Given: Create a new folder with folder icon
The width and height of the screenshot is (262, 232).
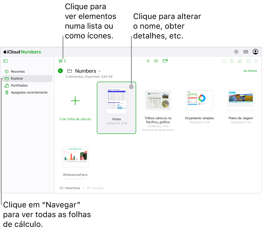Looking at the screenshot, I should tap(165, 61).
